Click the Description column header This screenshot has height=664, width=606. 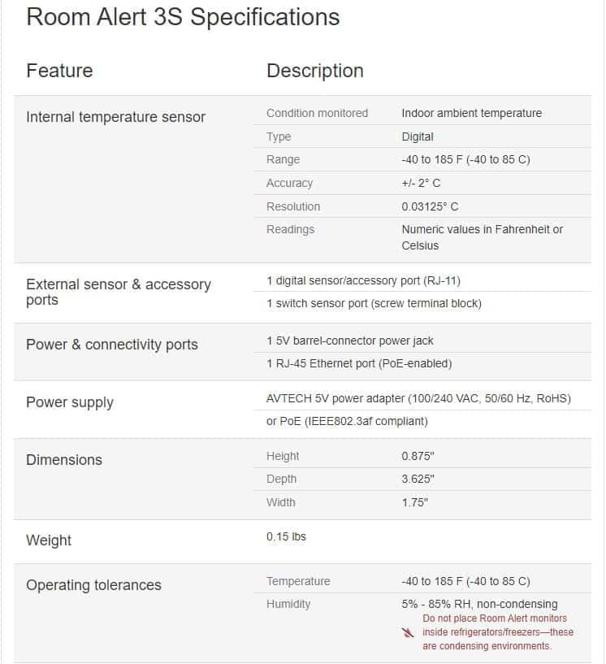click(315, 71)
